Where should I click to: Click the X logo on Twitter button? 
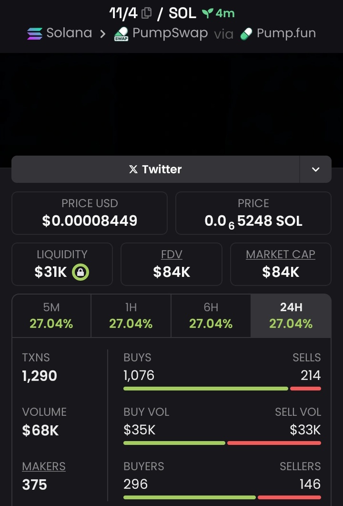point(133,169)
